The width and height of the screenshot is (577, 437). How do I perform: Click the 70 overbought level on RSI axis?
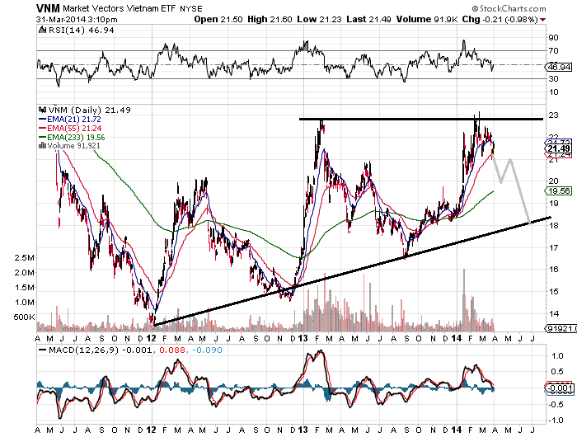point(553,51)
